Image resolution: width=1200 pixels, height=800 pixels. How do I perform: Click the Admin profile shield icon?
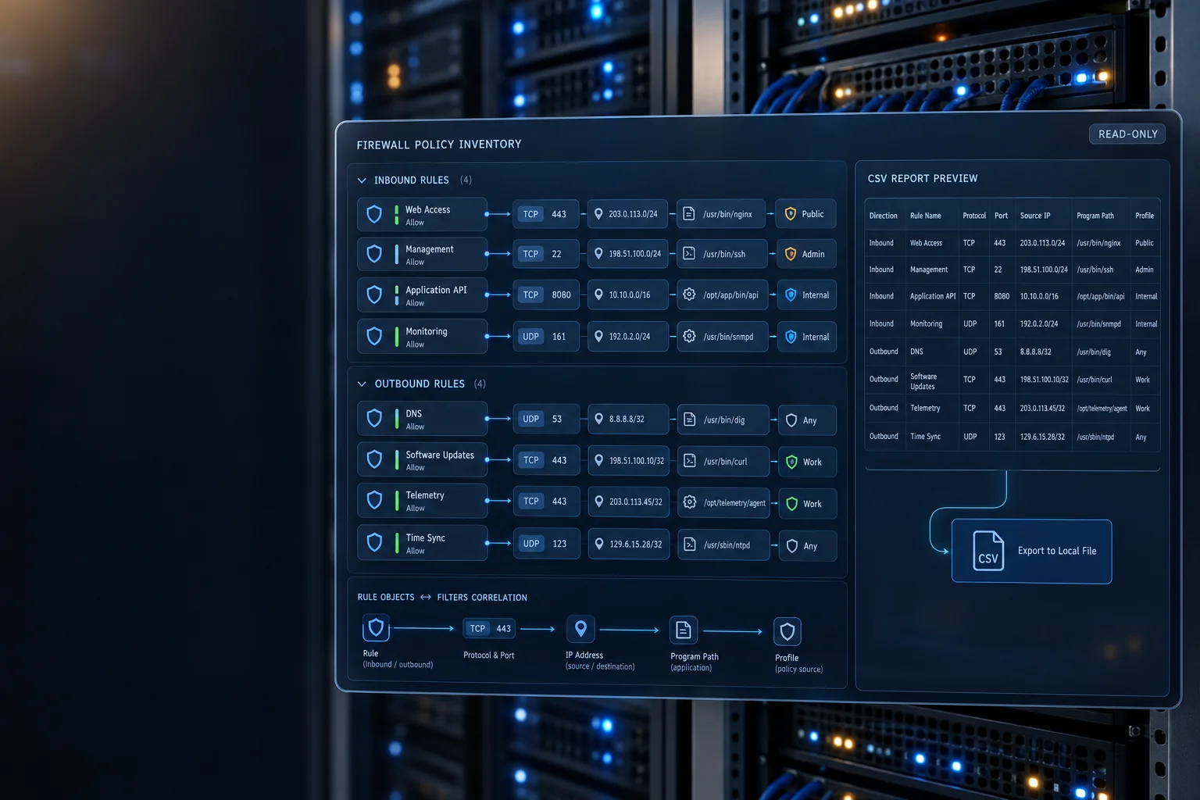pos(791,254)
